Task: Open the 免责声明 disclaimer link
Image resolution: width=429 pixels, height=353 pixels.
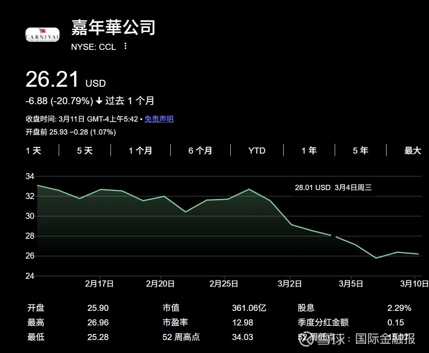Action: [159, 119]
